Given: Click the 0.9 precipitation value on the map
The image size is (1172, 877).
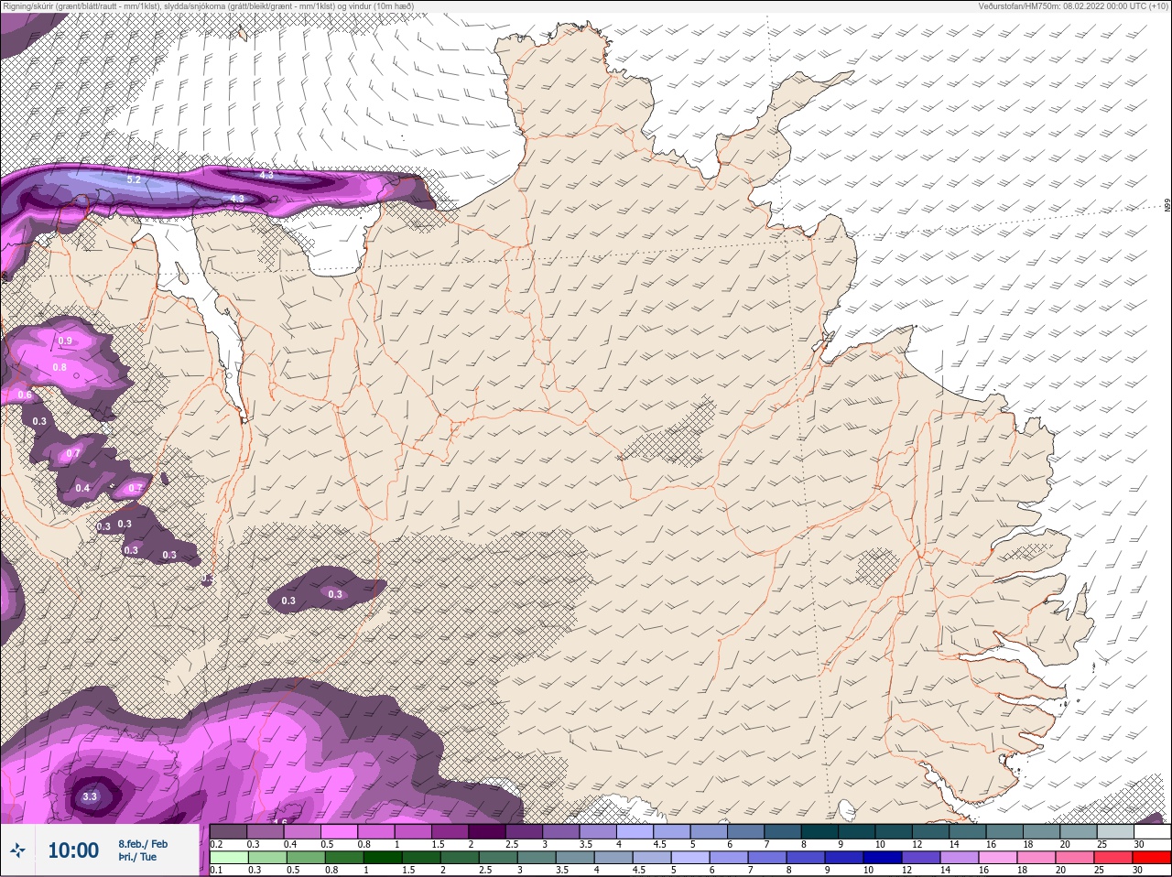Looking at the screenshot, I should click(x=65, y=341).
